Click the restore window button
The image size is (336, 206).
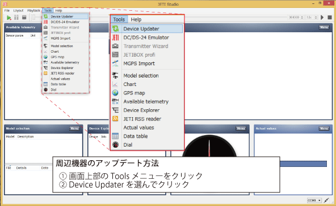tap(320, 3)
